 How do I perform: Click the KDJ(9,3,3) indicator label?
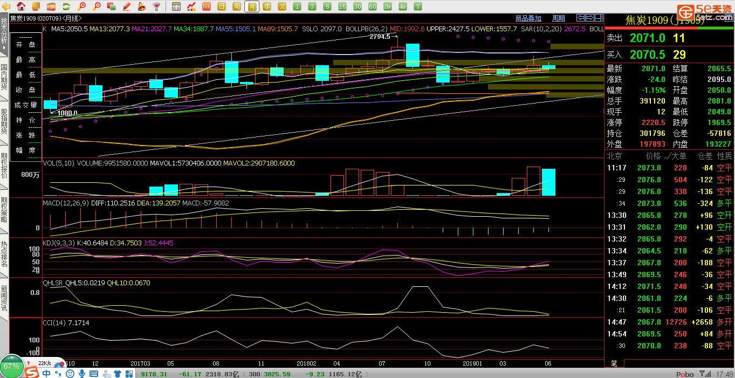(x=59, y=243)
